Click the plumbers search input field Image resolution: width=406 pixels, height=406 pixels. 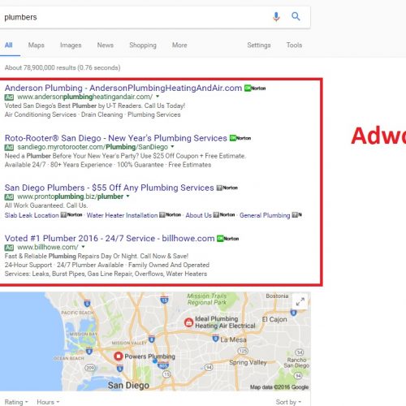(x=136, y=17)
